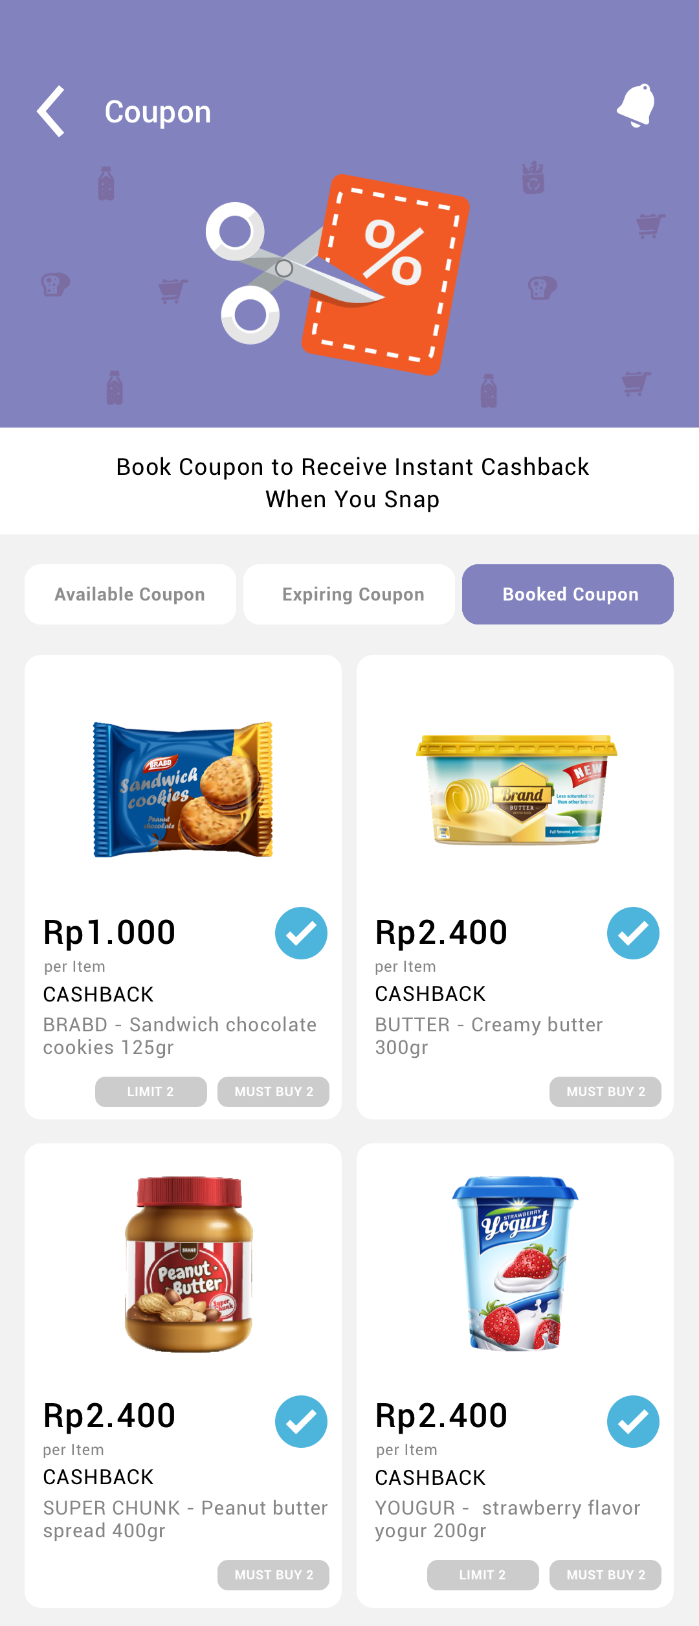Open notifications via bell icon
The image size is (699, 1626).
click(636, 106)
